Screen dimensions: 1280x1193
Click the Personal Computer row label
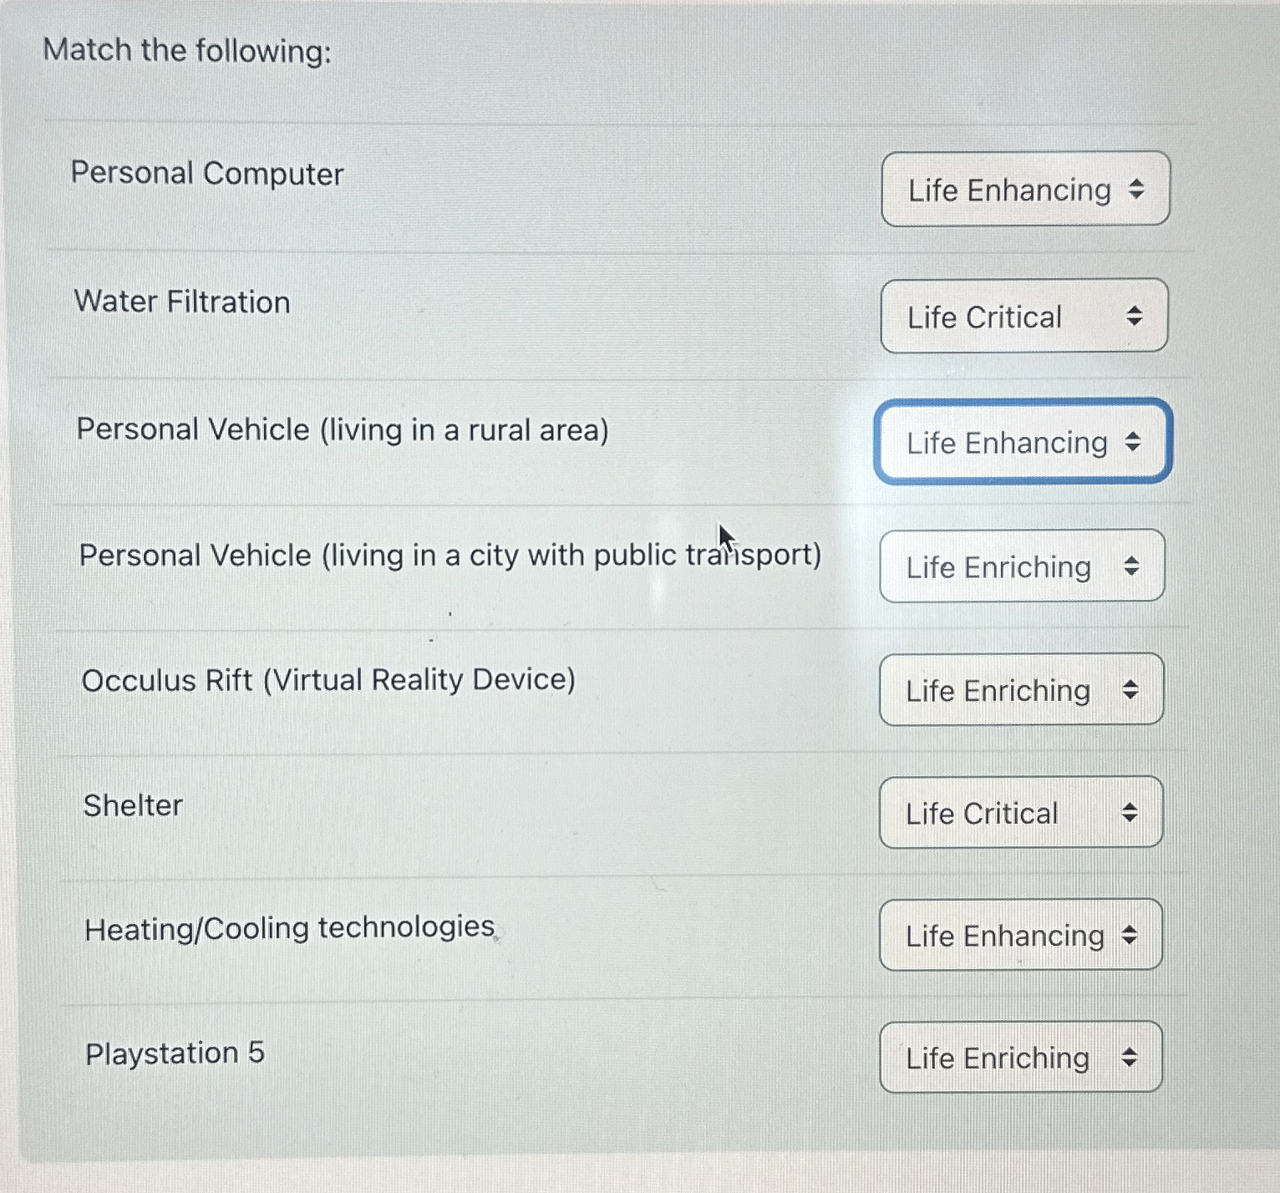point(206,175)
